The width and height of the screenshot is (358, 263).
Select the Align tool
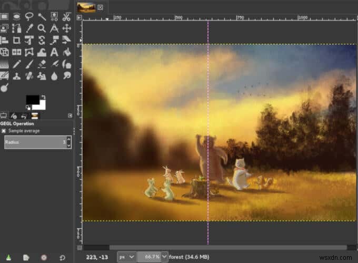click(4, 41)
